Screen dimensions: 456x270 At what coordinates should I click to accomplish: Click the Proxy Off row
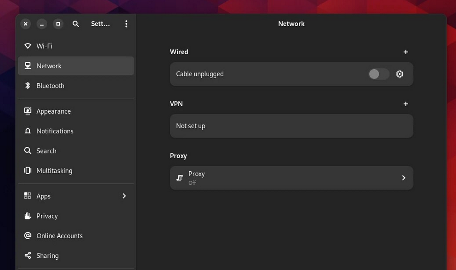pyautogui.click(x=281, y=178)
